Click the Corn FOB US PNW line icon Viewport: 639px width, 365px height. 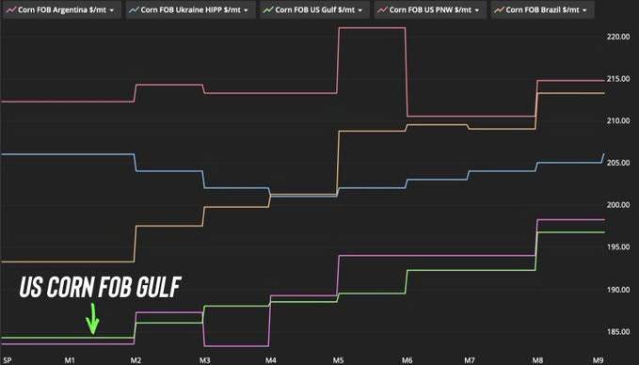382,9
